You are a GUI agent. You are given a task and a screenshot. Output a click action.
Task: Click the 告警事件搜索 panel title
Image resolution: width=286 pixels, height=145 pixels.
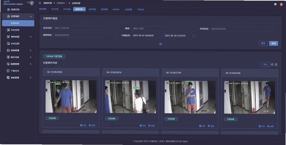(x=50, y=19)
